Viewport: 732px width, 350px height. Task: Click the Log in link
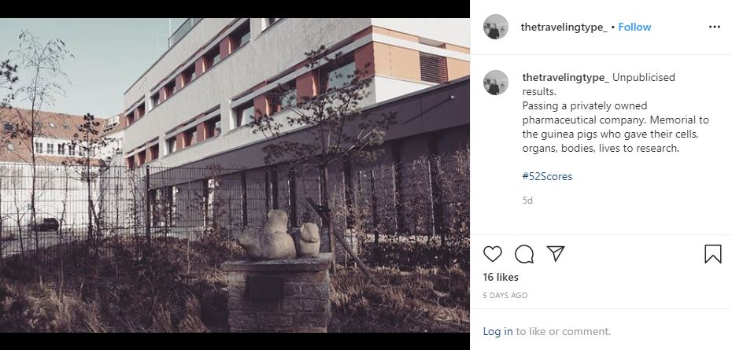click(497, 331)
